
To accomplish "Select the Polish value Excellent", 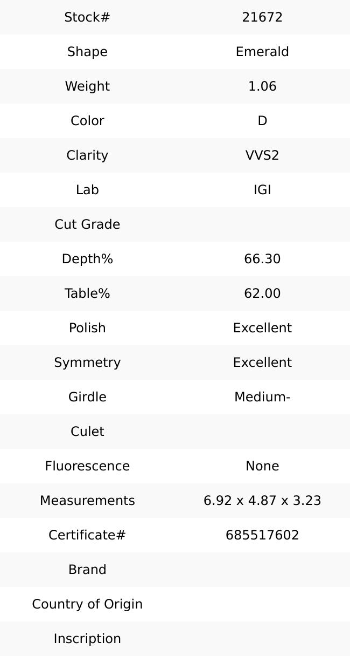I will click(x=262, y=328).
